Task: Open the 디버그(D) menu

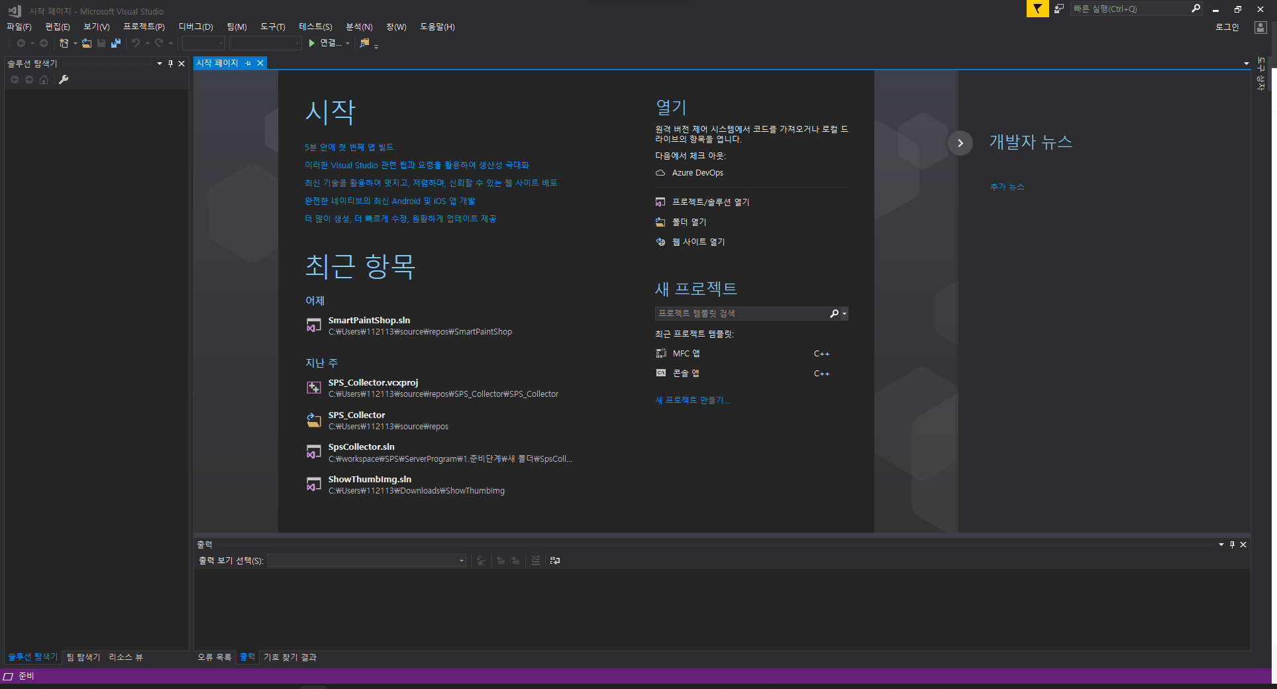Action: [196, 27]
